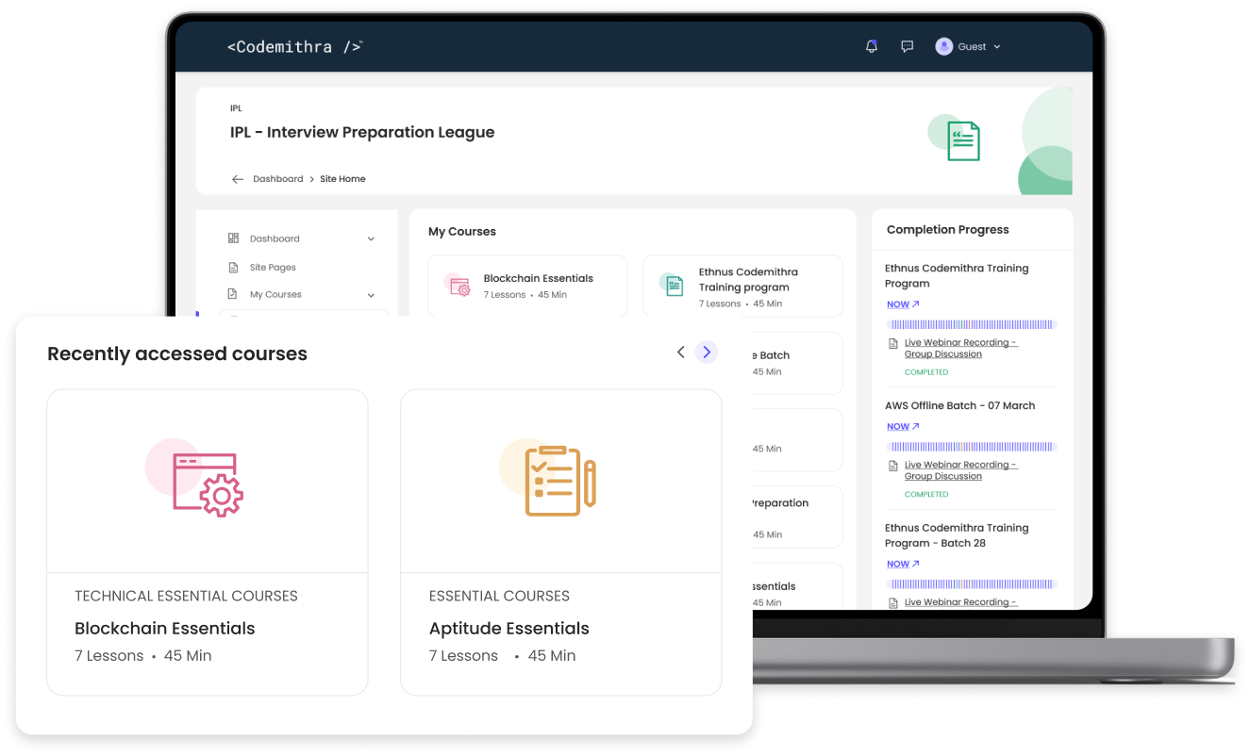Click previous arrow in Recently accessed courses

(681, 352)
